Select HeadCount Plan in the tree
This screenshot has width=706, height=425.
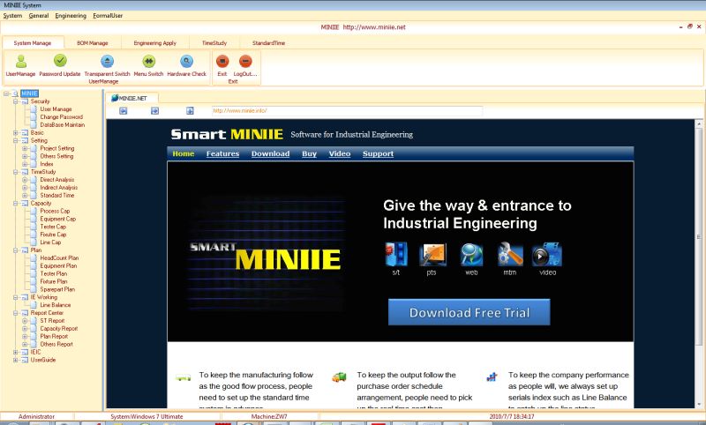[59, 258]
